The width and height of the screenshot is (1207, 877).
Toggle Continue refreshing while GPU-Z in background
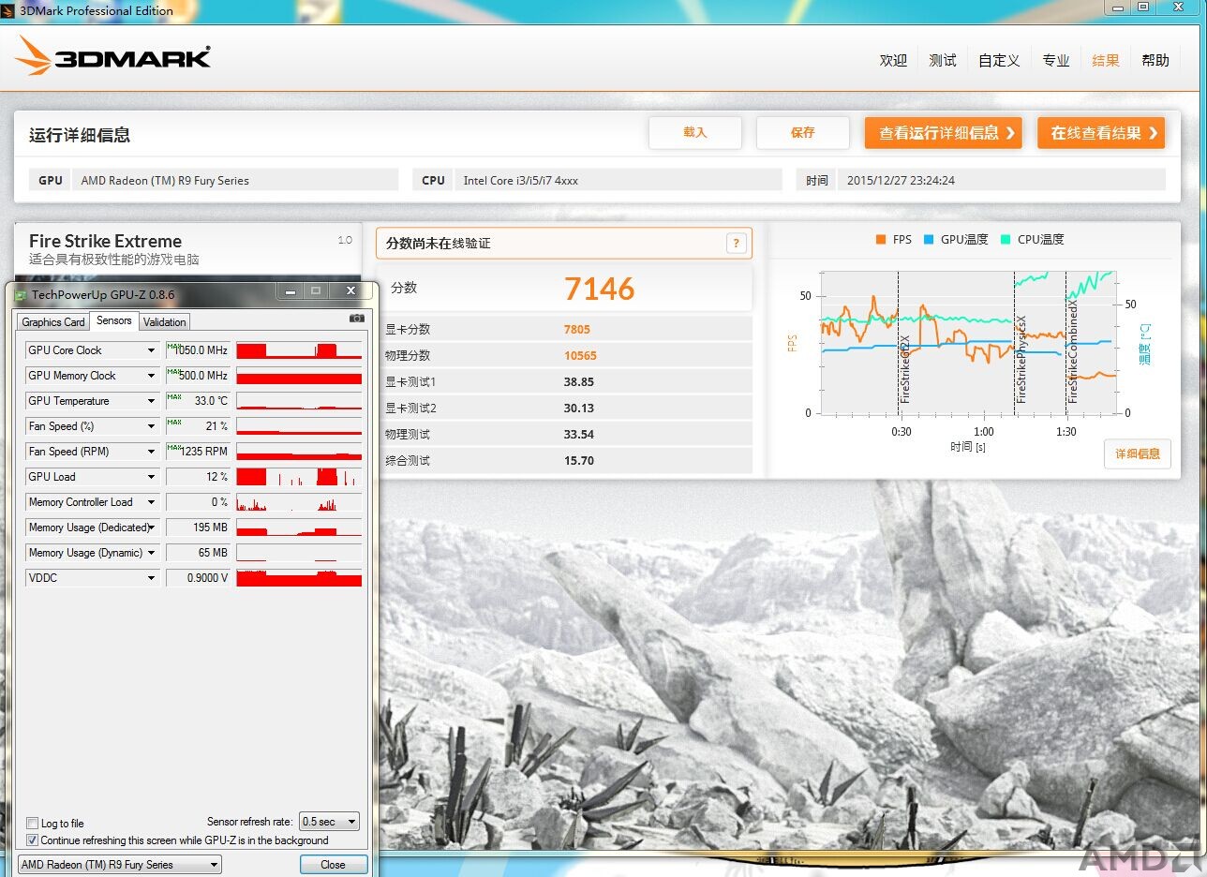[x=33, y=840]
